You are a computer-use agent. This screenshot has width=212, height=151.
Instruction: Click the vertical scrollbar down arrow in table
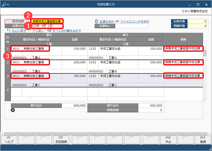pos(205,99)
